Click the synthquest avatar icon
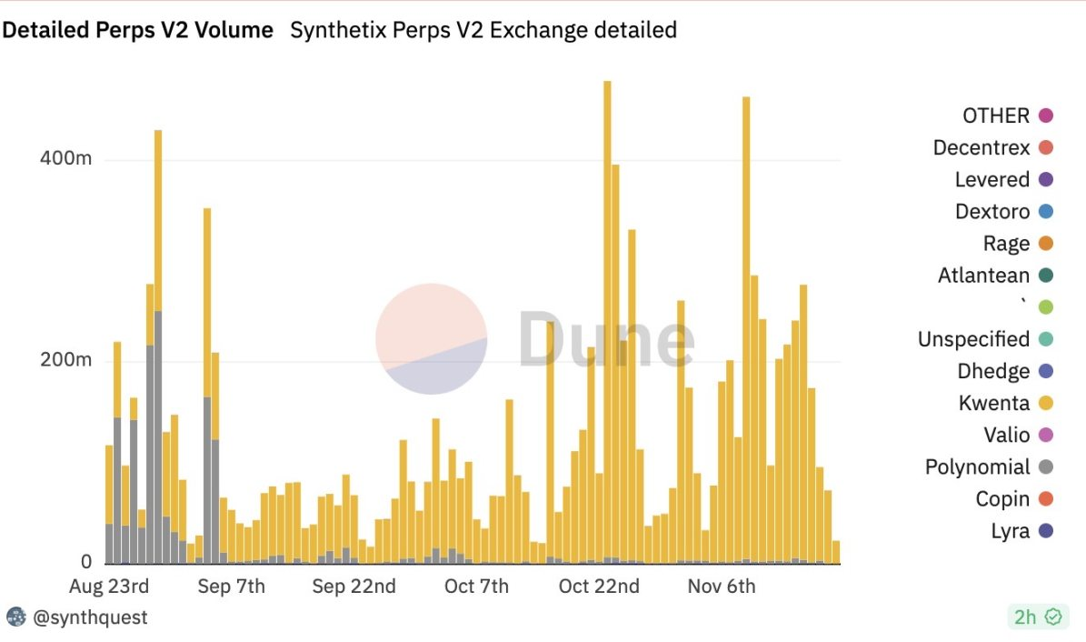This screenshot has height=642, width=1086. tap(16, 617)
